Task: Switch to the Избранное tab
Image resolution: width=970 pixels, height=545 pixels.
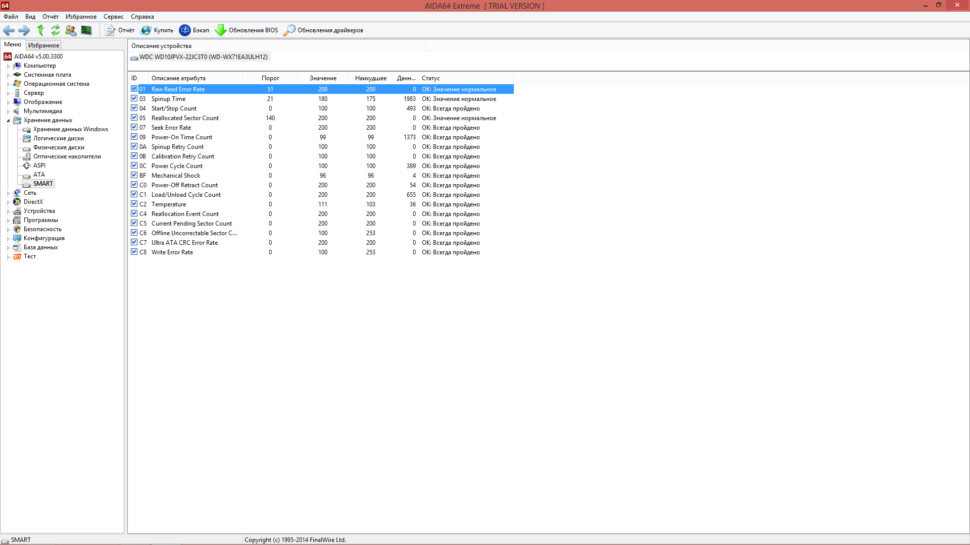Action: (x=43, y=45)
